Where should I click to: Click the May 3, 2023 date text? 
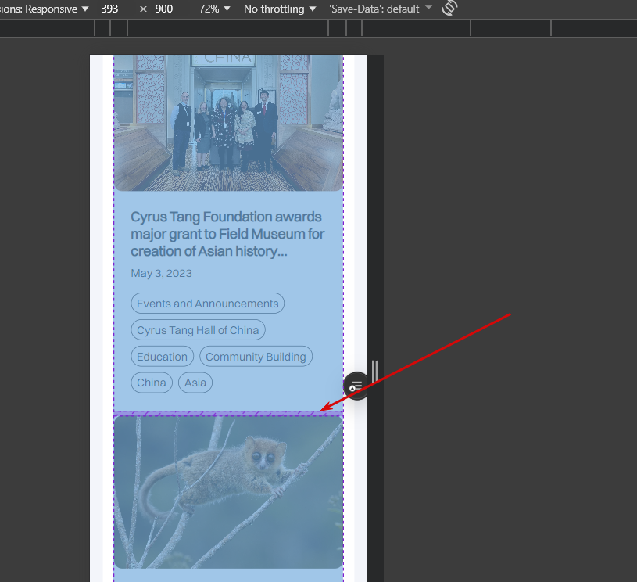pyautogui.click(x=161, y=273)
